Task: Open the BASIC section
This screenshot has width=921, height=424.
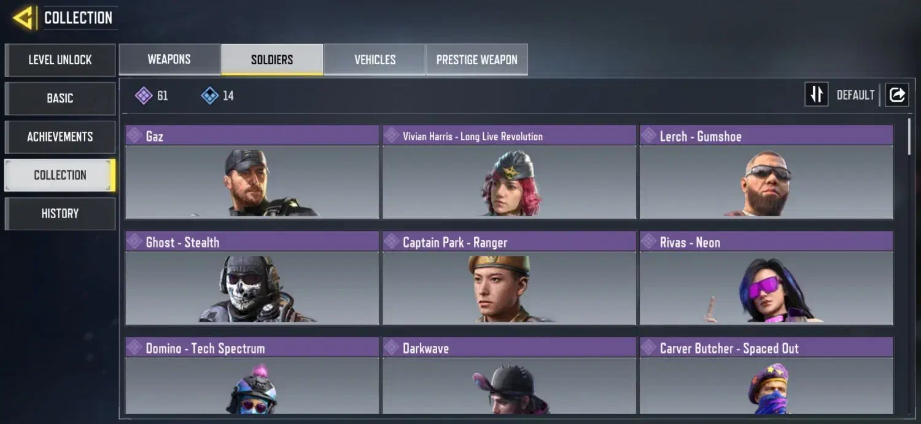Action: tap(60, 99)
